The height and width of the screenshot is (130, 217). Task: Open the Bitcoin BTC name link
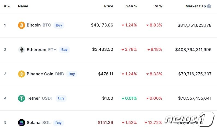(39, 25)
